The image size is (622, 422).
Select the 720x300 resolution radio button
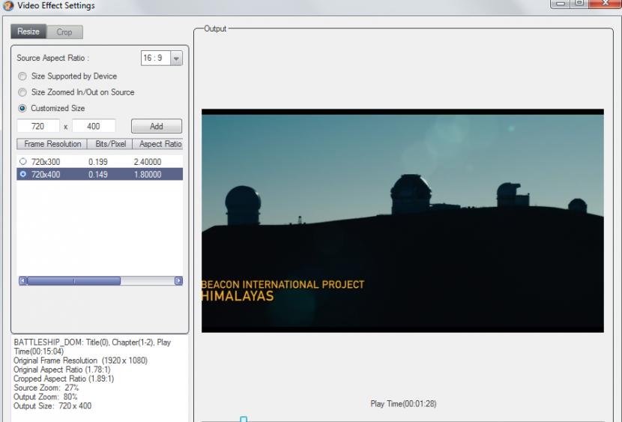(x=23, y=161)
